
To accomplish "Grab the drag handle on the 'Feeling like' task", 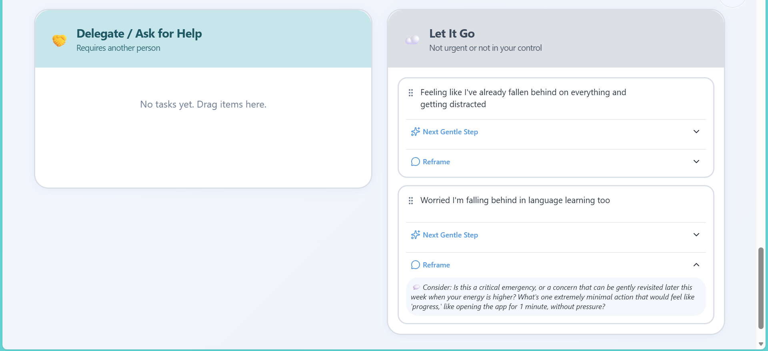I will [411, 93].
